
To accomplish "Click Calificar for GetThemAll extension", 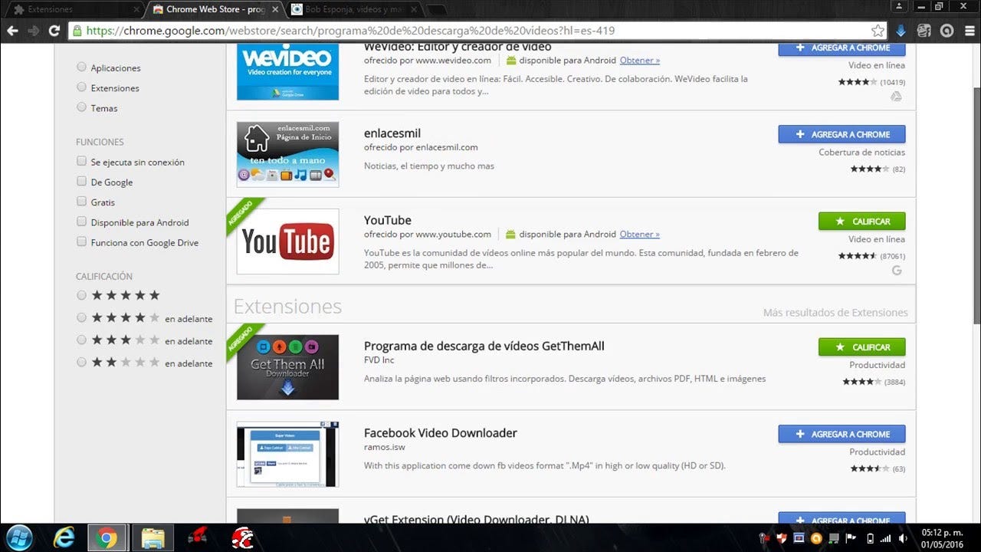I will click(861, 347).
